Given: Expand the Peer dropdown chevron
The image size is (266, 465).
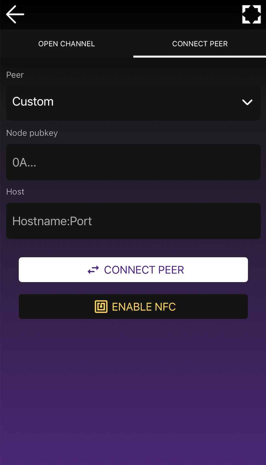Looking at the screenshot, I should (247, 102).
